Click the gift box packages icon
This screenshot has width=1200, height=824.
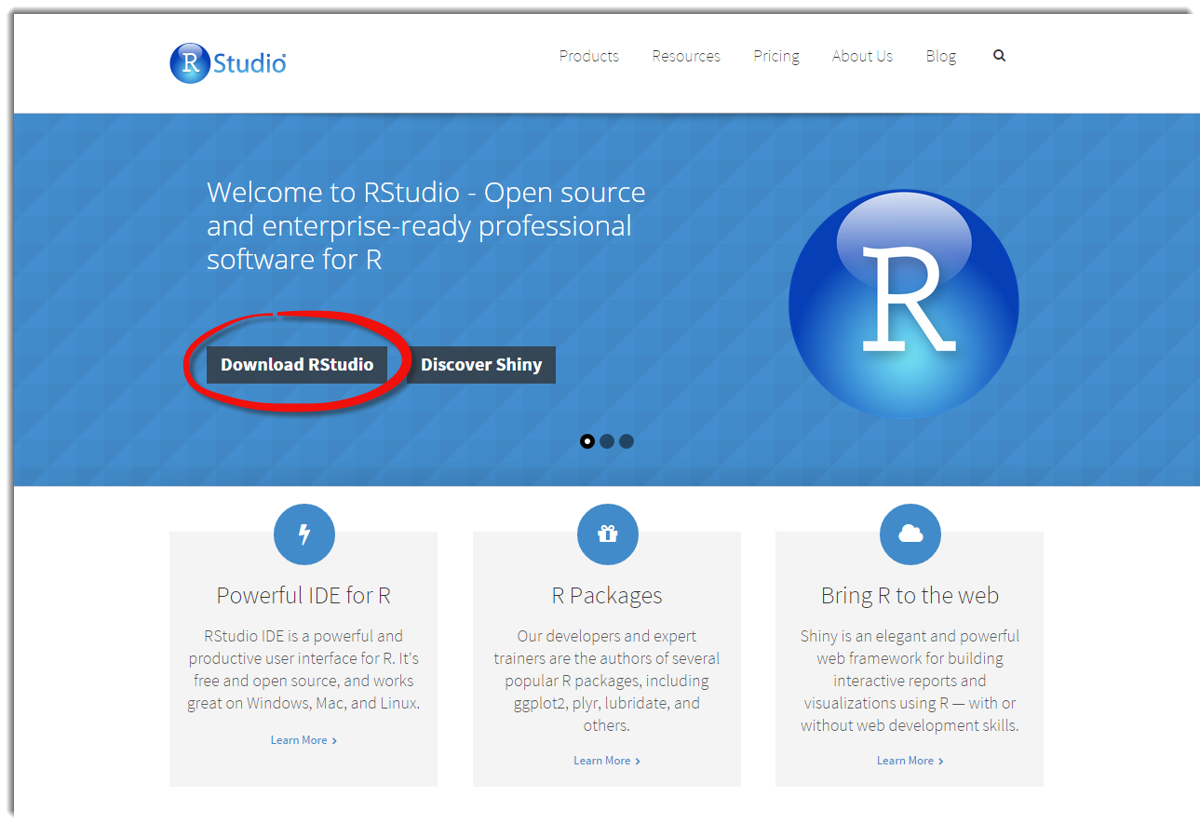(607, 534)
